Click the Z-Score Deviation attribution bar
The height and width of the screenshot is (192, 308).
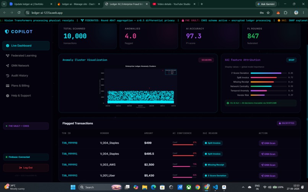pyautogui.click(x=268, y=73)
